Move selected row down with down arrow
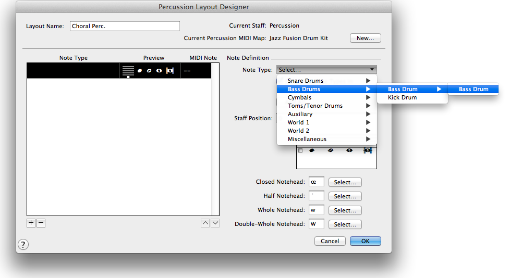The image size is (510, 278). 215,223
